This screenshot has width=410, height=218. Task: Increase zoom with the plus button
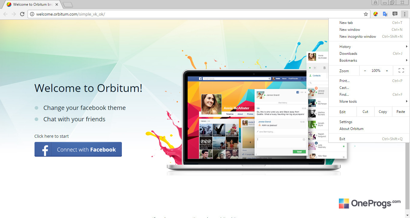pyautogui.click(x=387, y=71)
